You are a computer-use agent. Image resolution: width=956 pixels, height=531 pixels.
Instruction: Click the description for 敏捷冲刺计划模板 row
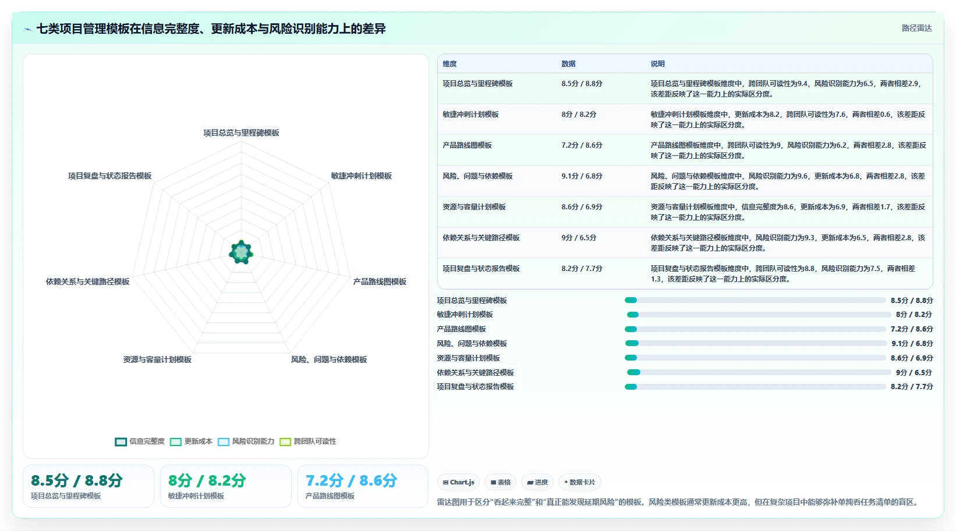(x=788, y=120)
